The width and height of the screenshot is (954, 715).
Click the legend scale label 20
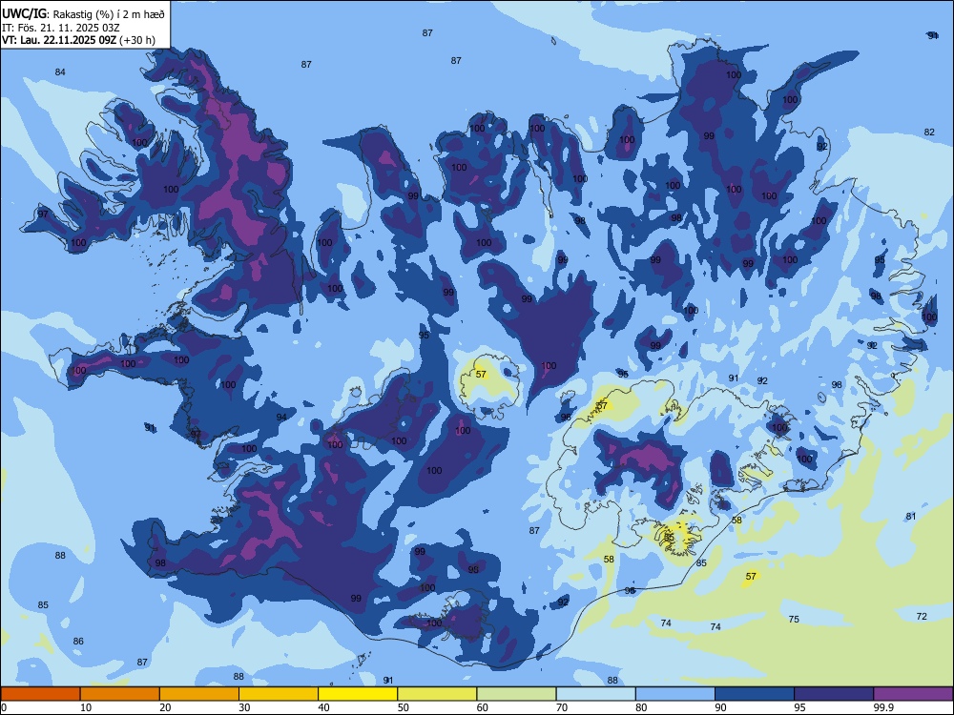tap(165, 707)
